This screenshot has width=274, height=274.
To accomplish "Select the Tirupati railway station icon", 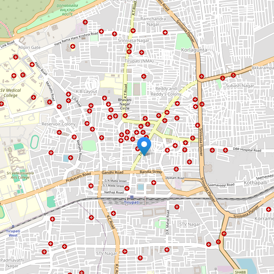I will [x=132, y=197].
